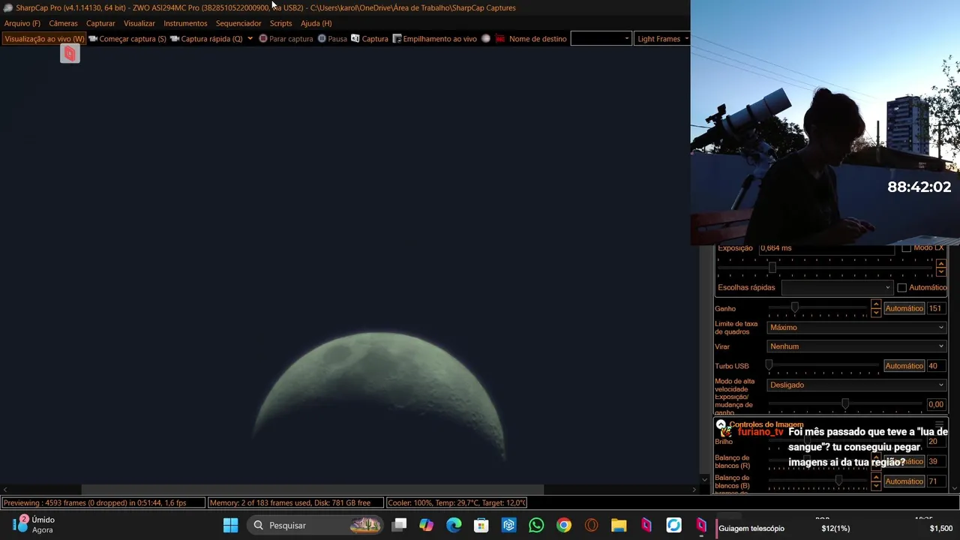
Task: Click the Ganho value field showing 151
Action: [936, 308]
